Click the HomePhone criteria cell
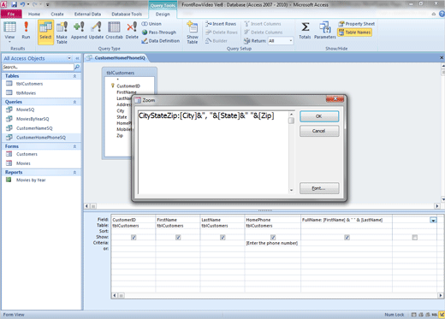Viewport: 445px width, 319px height. (272, 243)
